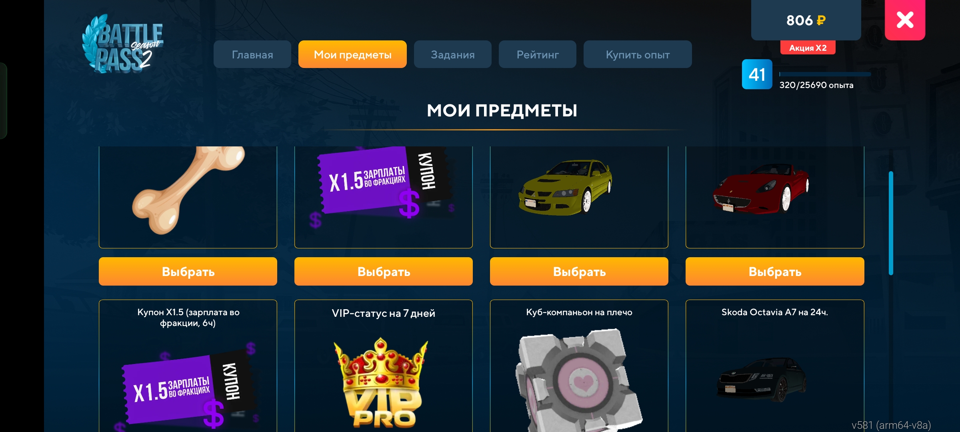This screenshot has width=960, height=432.
Task: Choose Выбрать under the yellow car
Action: click(x=579, y=272)
